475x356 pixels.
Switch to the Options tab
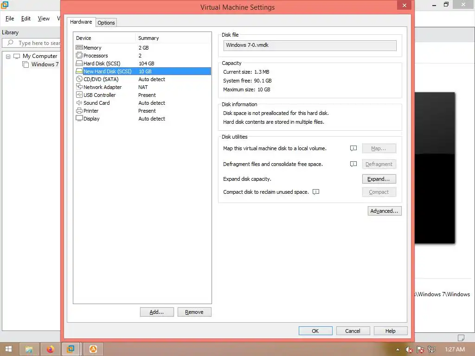[106, 23]
